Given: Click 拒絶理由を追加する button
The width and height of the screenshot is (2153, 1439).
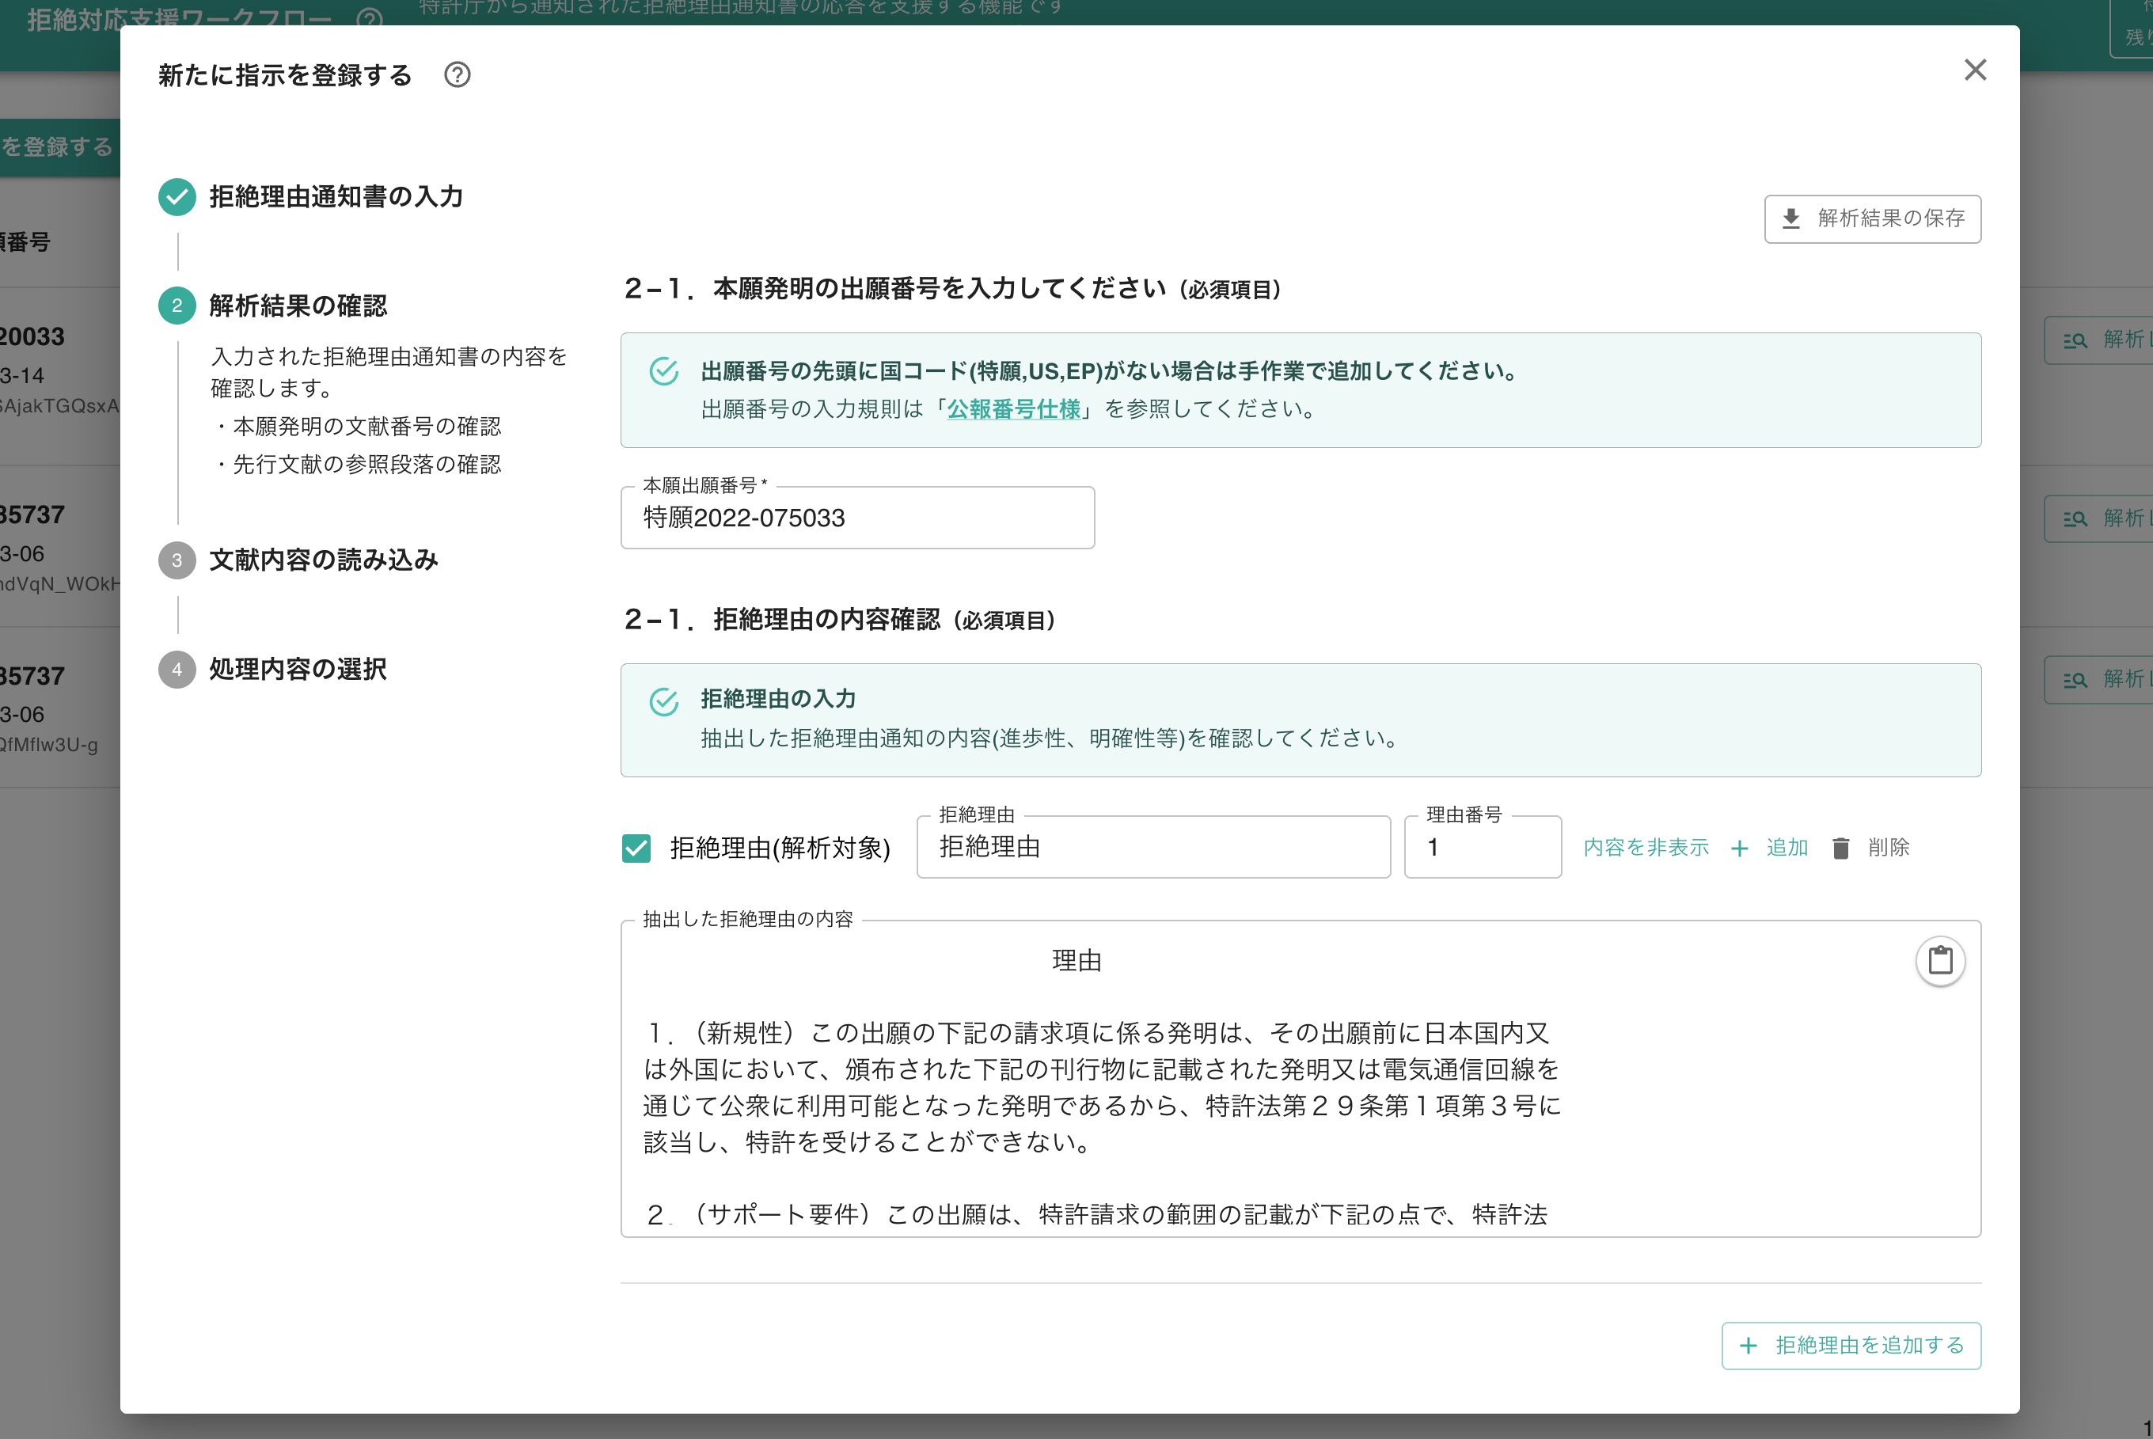Looking at the screenshot, I should 1851,1346.
